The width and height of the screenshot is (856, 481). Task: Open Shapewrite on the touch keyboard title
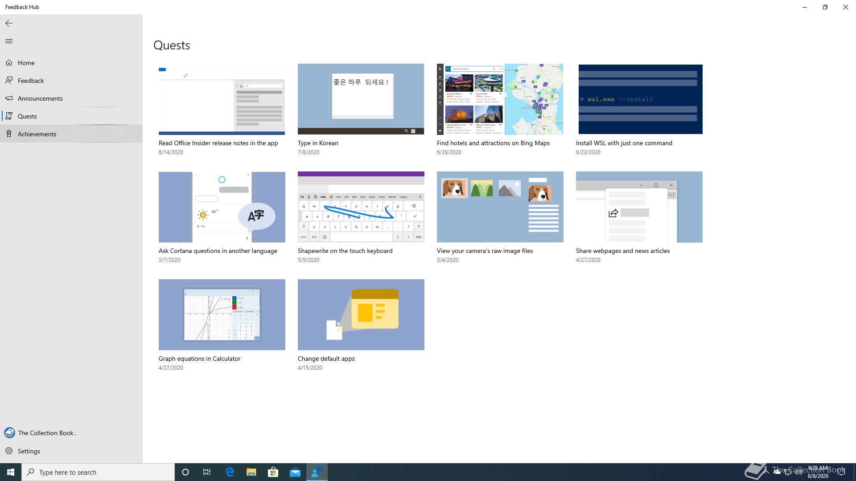click(x=345, y=251)
